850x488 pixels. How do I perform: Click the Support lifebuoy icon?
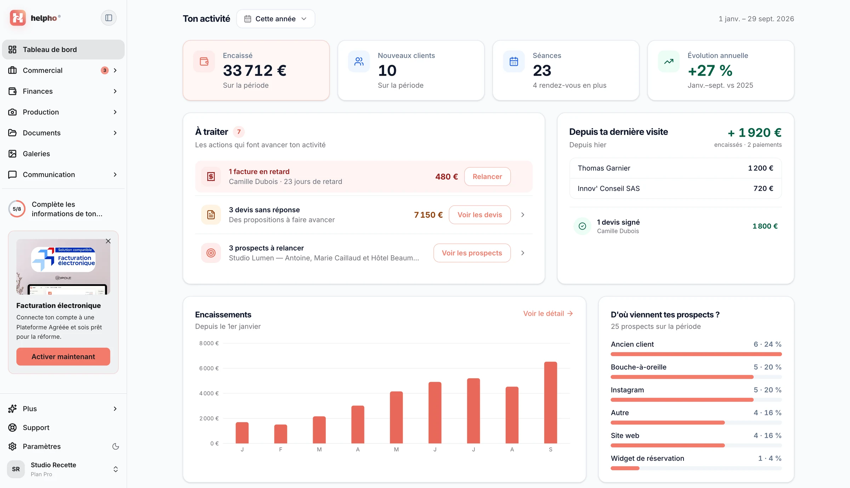click(12, 427)
